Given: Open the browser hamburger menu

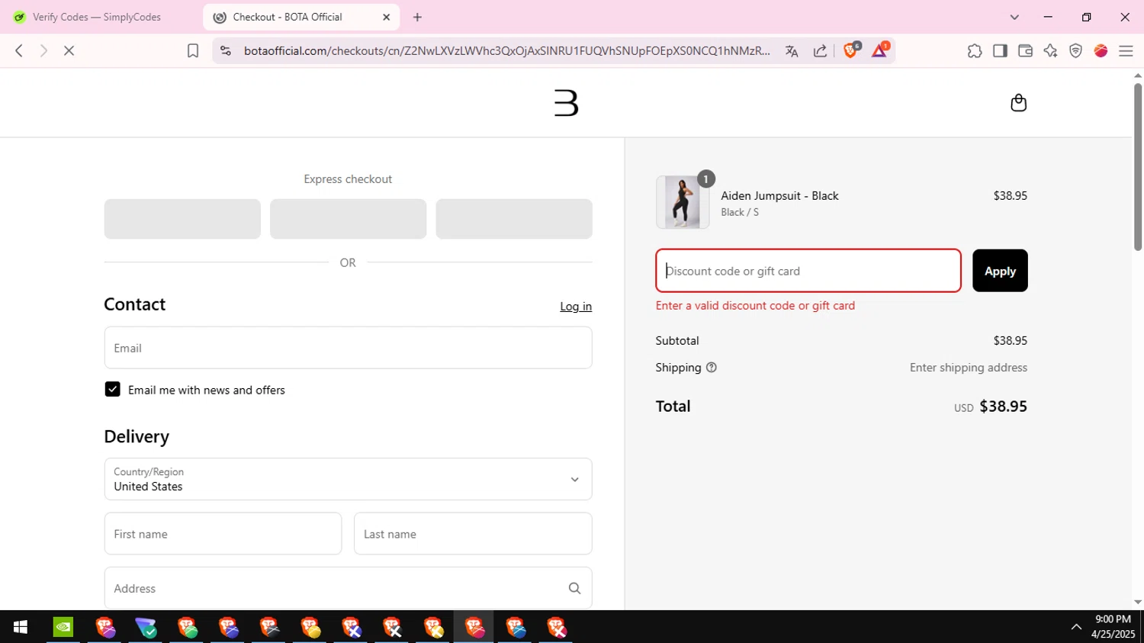Looking at the screenshot, I should (1126, 51).
